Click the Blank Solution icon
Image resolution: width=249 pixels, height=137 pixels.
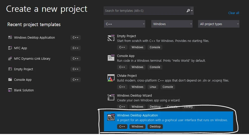(x=10, y=90)
